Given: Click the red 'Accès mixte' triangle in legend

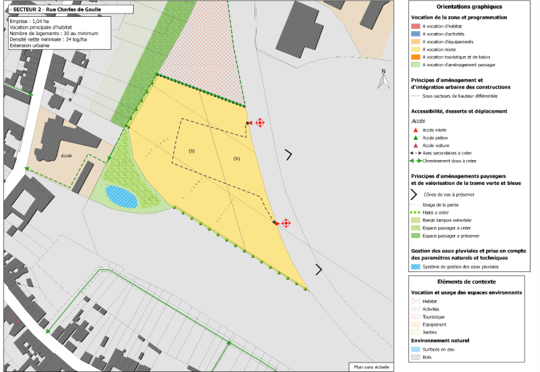Looking at the screenshot, I should pos(414,130).
